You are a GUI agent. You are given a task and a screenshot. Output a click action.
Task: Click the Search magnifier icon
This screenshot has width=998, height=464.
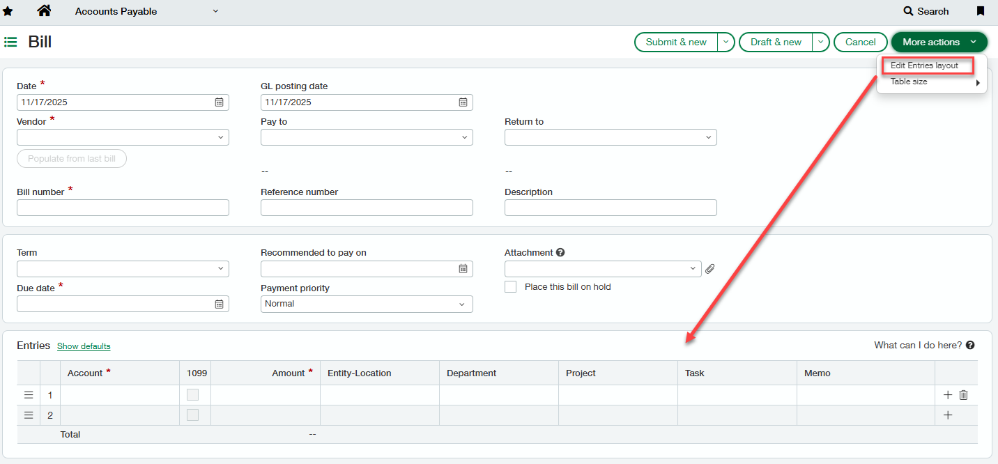(x=908, y=11)
